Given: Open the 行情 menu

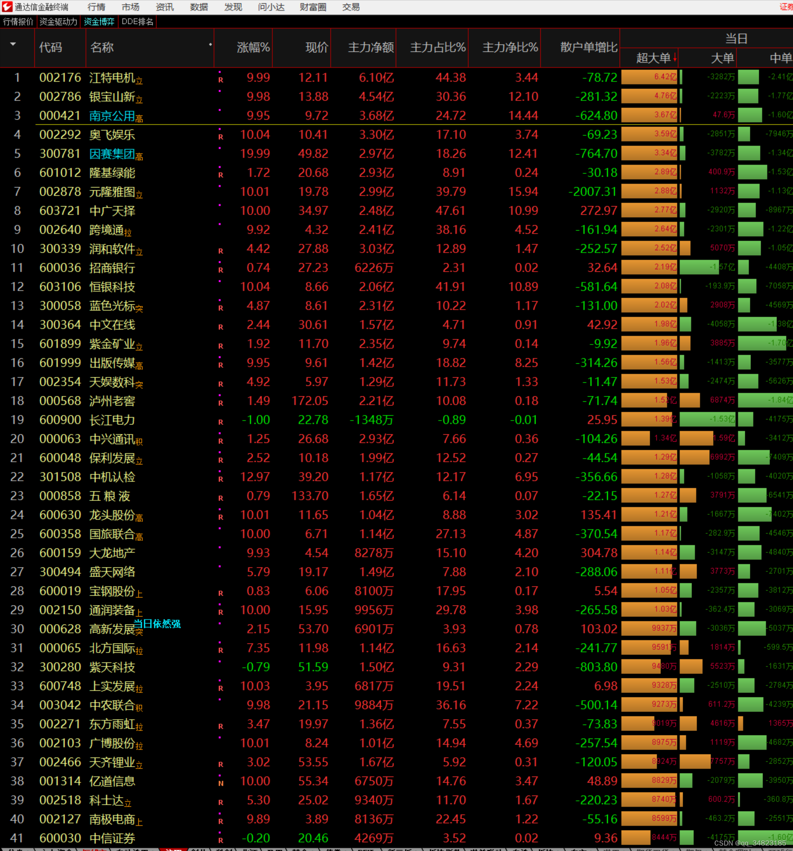Looking at the screenshot, I should tap(96, 7).
